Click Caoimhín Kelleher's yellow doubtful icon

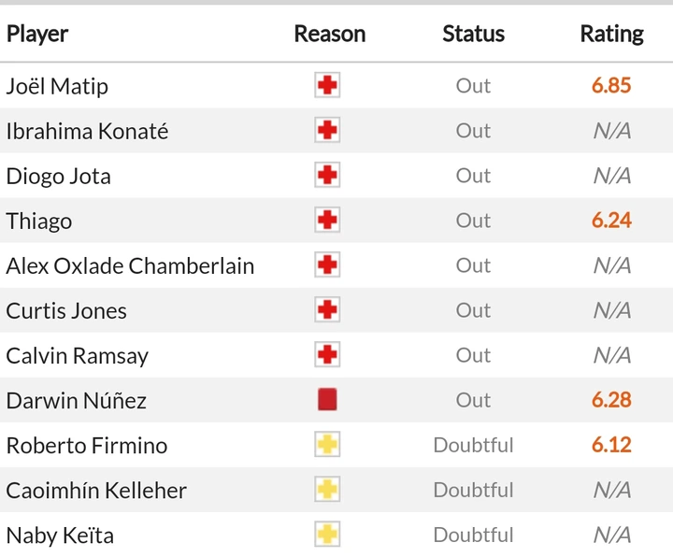[x=327, y=490]
